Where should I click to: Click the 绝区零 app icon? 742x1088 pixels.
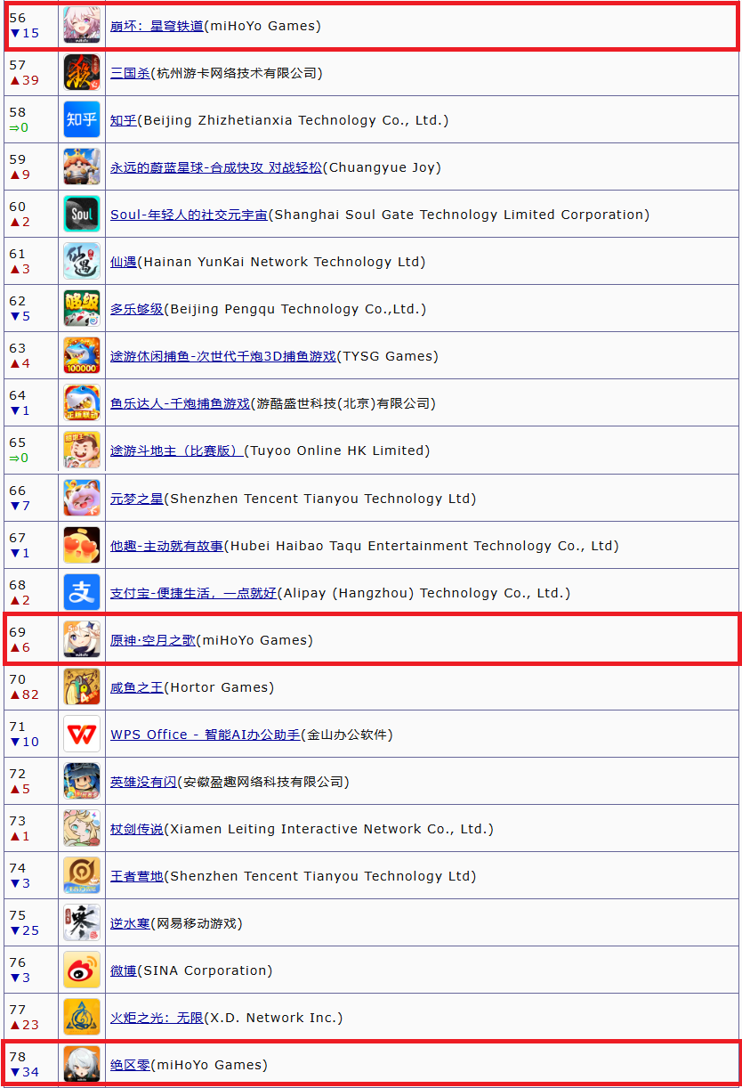coord(82,1064)
